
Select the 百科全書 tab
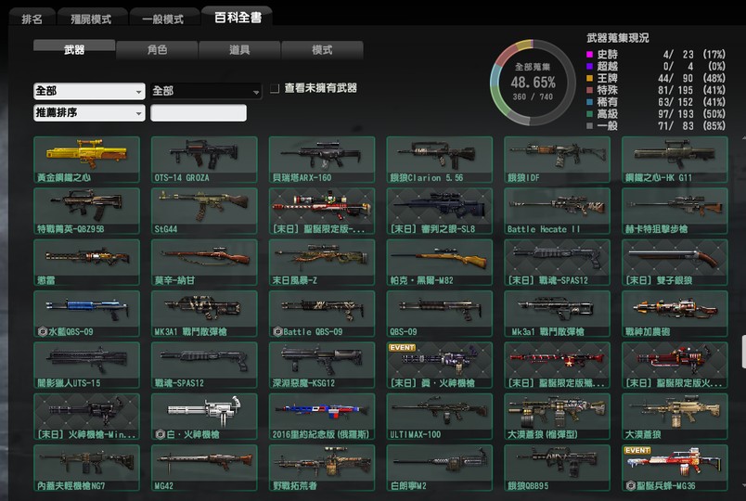coord(238,17)
